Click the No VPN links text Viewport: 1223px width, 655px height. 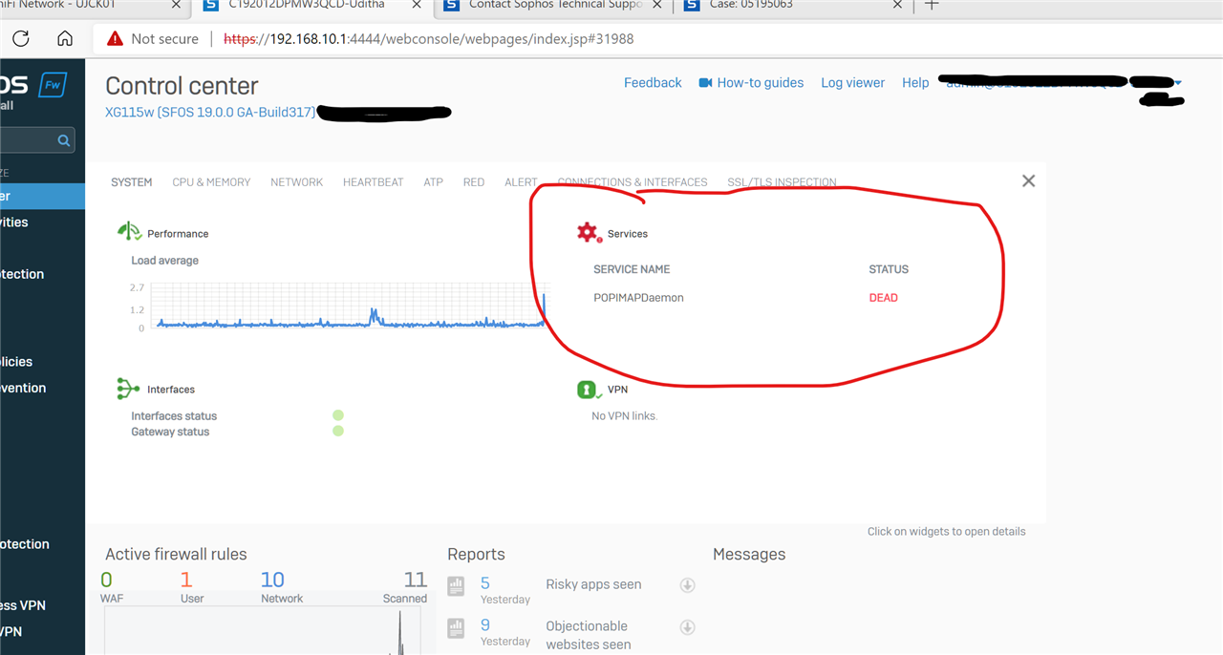click(x=625, y=416)
